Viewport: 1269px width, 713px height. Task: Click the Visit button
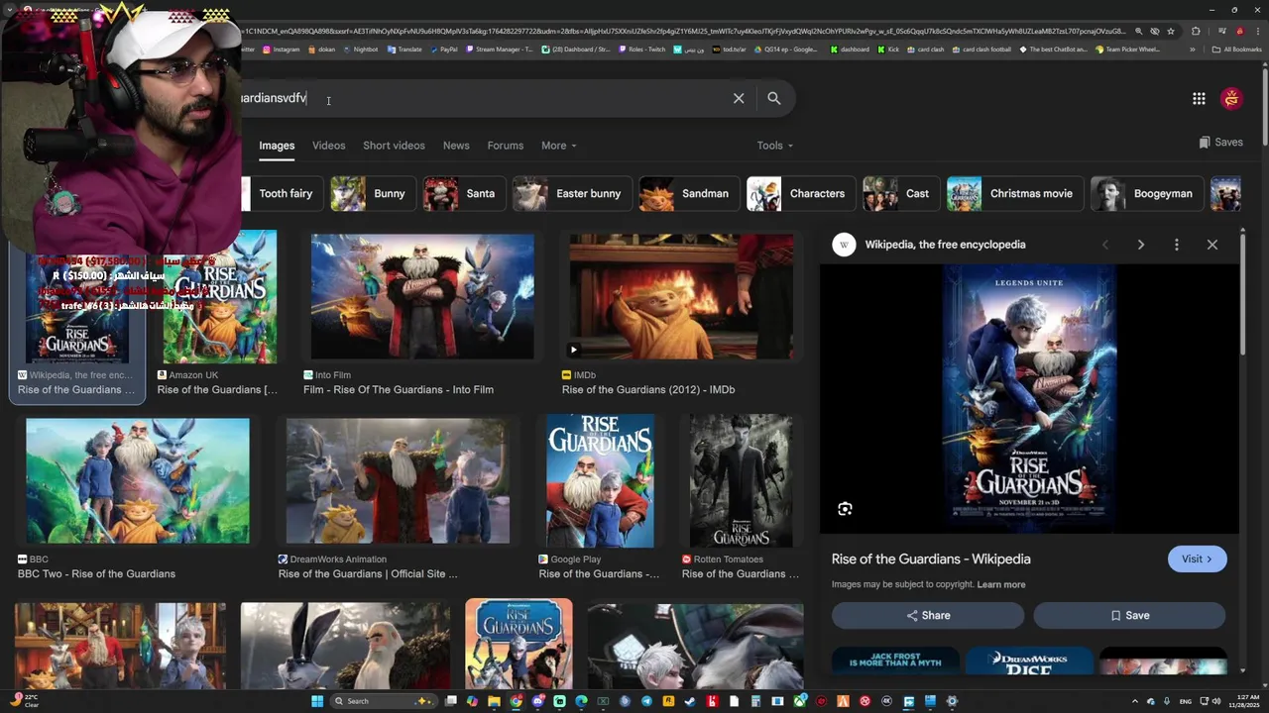[1197, 559]
